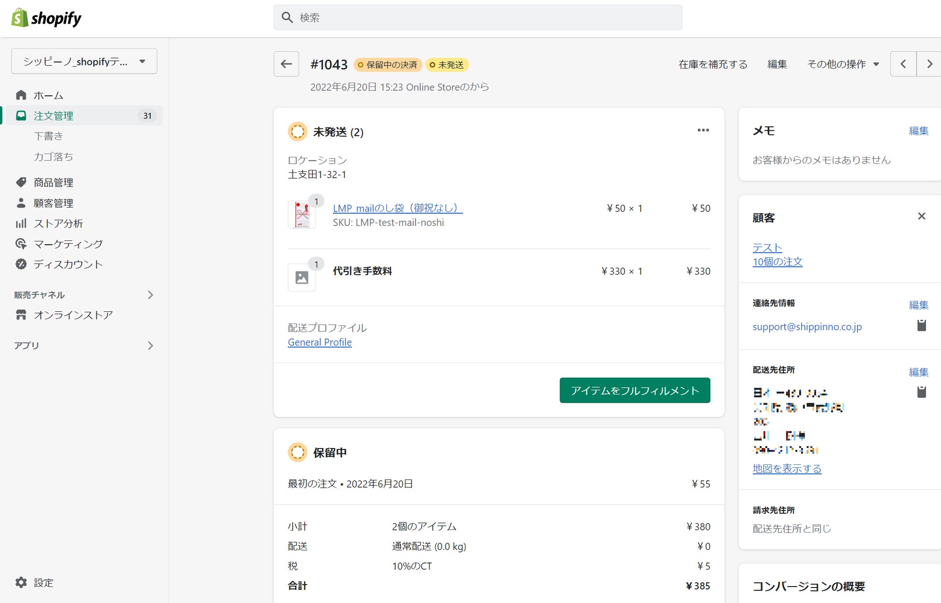Go to previous order with left chevron

903,64
